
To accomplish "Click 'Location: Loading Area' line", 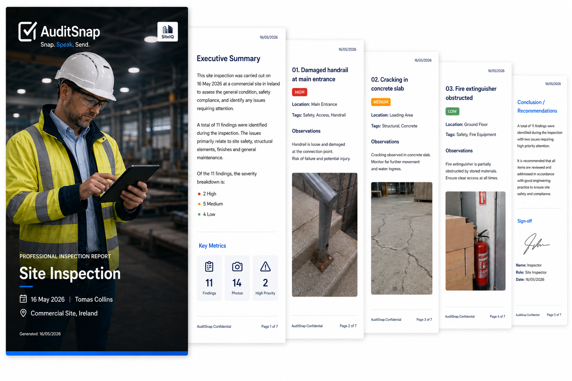I will (392, 115).
